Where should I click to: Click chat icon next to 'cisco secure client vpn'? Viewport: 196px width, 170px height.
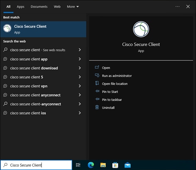coord(5,86)
